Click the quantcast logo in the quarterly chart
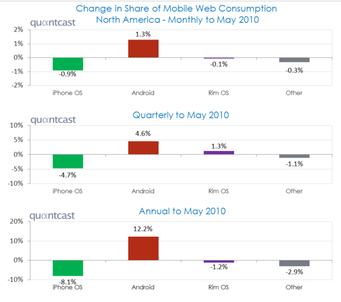The height and width of the screenshot is (302, 341). pos(53,120)
